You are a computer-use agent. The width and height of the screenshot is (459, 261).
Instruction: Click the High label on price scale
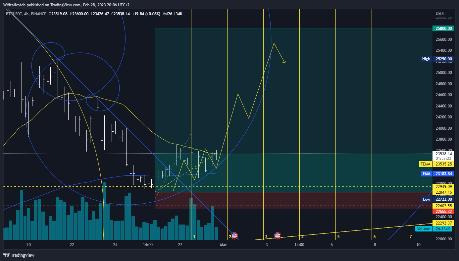tap(426, 59)
